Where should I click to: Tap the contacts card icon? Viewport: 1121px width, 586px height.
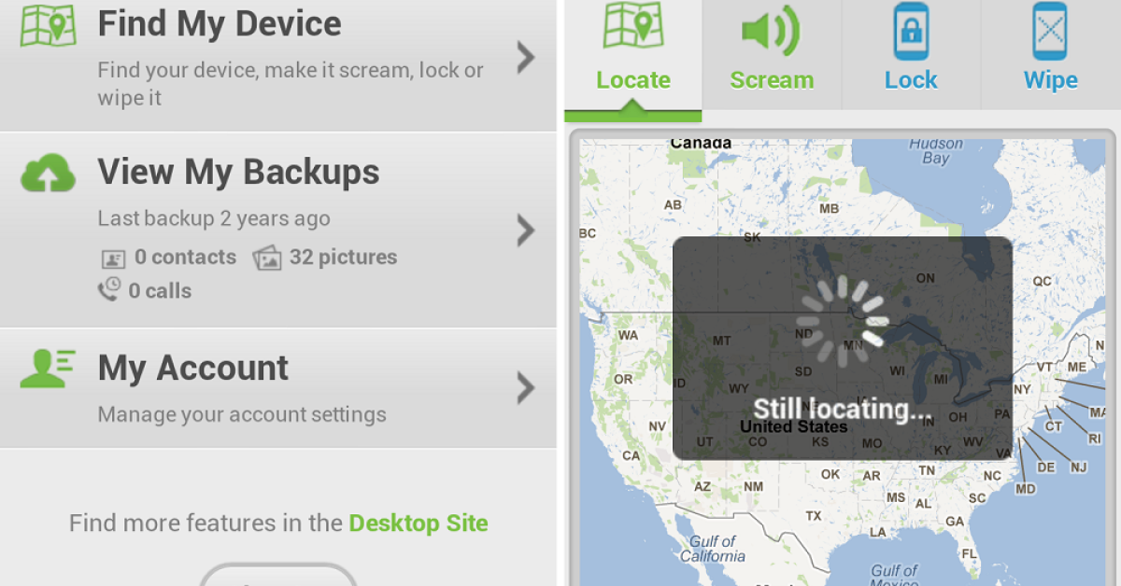113,258
